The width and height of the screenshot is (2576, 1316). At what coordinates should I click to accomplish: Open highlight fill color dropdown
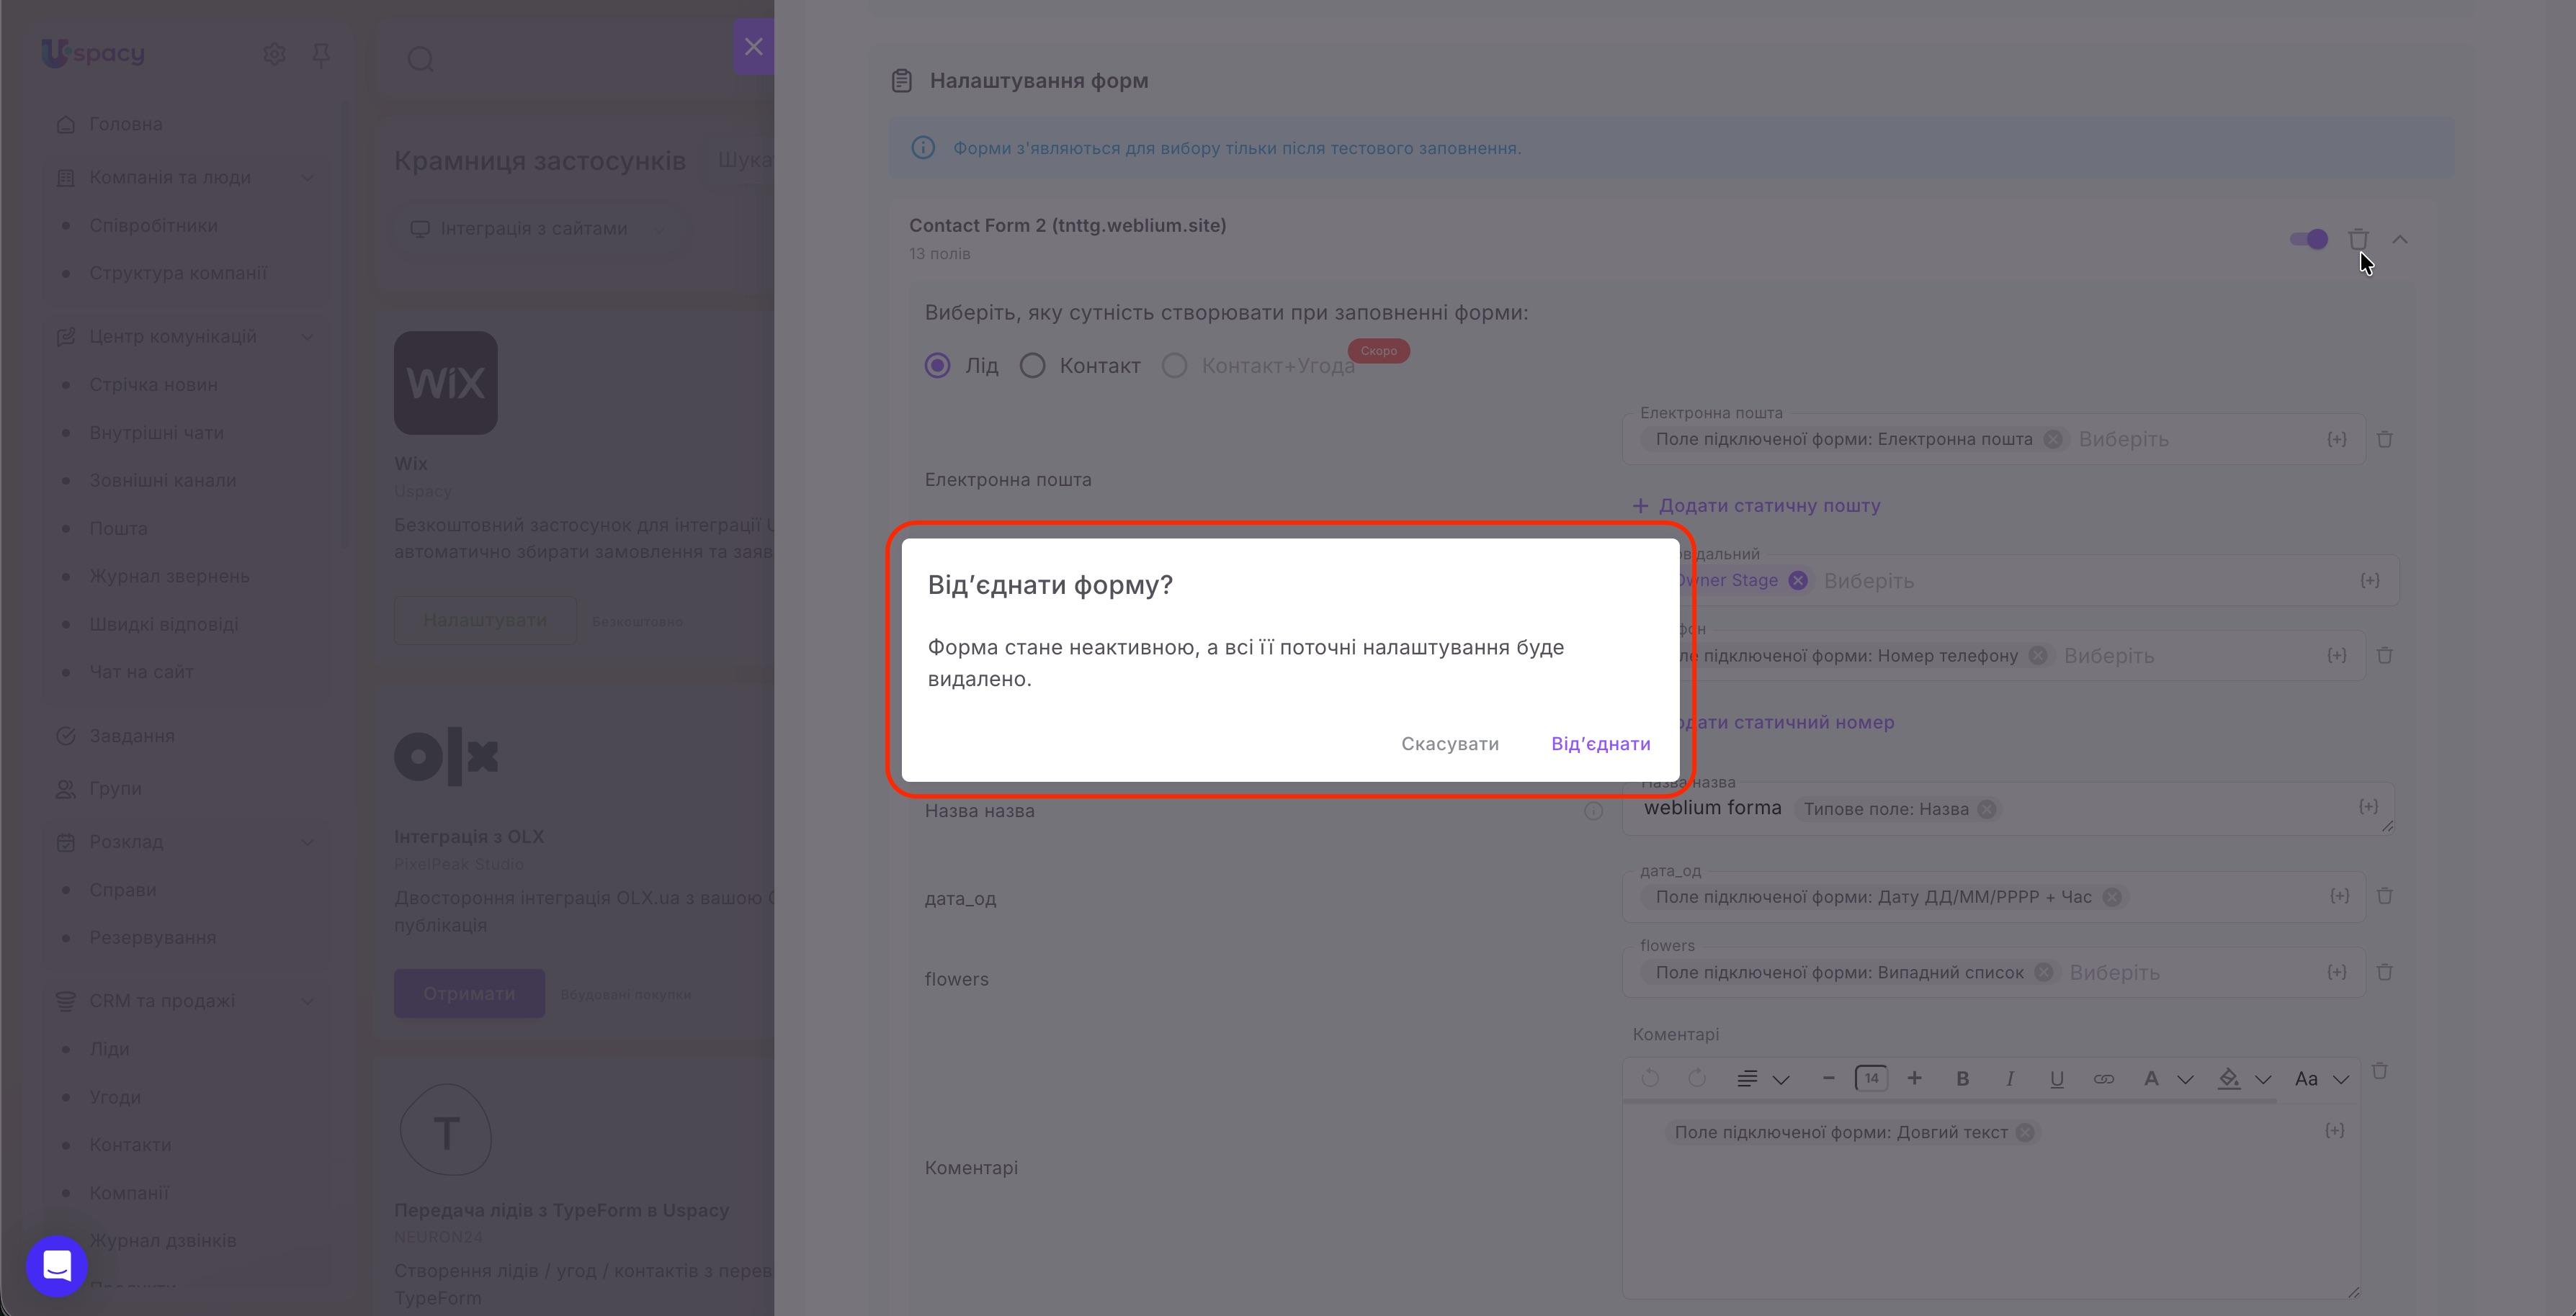[2244, 1079]
